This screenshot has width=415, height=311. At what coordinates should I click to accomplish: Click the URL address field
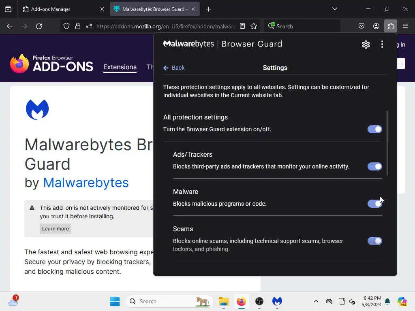(x=166, y=26)
